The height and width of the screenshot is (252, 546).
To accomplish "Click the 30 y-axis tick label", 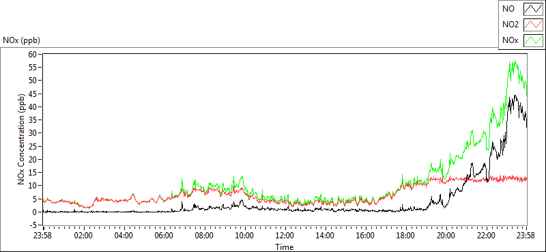I will coord(33,133).
